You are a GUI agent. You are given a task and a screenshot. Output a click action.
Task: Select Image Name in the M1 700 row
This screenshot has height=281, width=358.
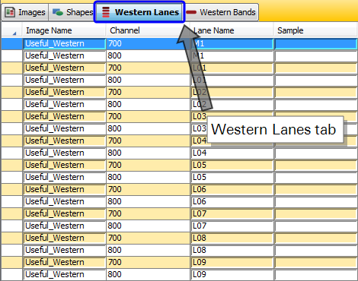65,43
